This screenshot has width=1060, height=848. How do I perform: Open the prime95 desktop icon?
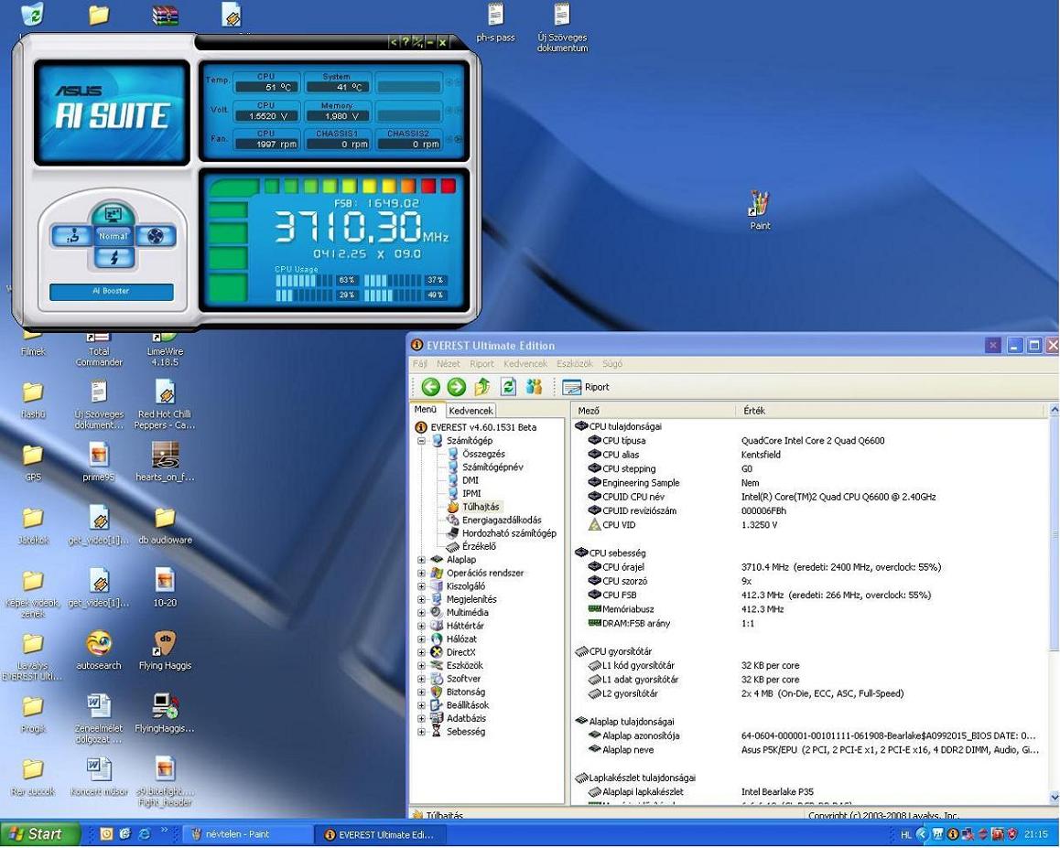click(x=99, y=463)
